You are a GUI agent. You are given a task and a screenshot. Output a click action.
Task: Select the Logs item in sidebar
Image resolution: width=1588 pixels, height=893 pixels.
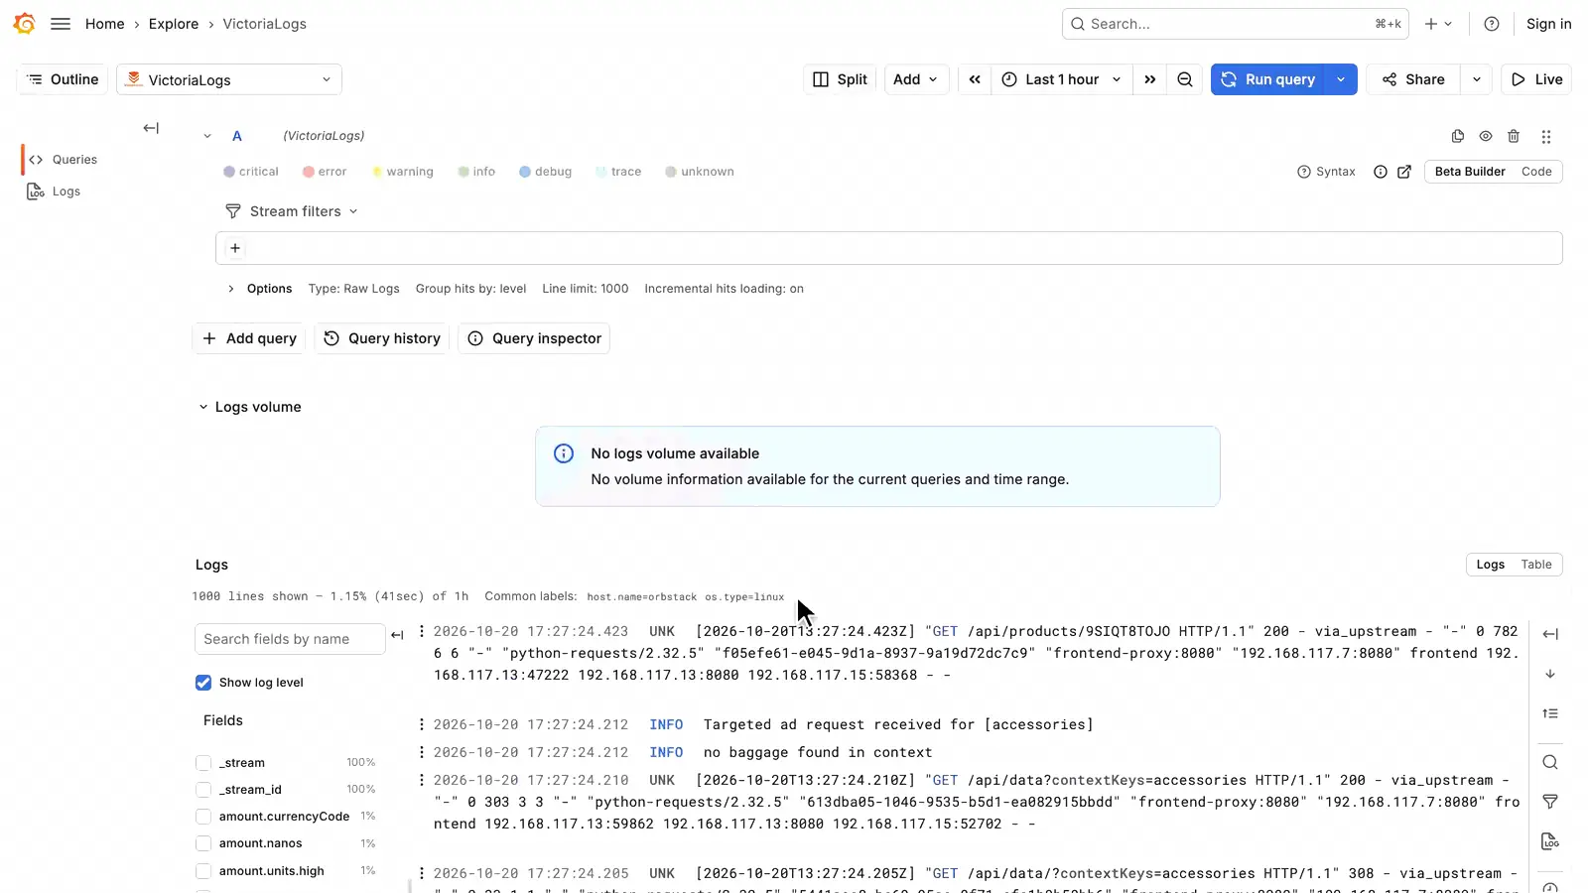pos(54,191)
